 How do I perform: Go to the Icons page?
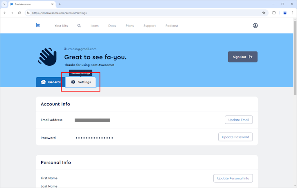[95, 26]
